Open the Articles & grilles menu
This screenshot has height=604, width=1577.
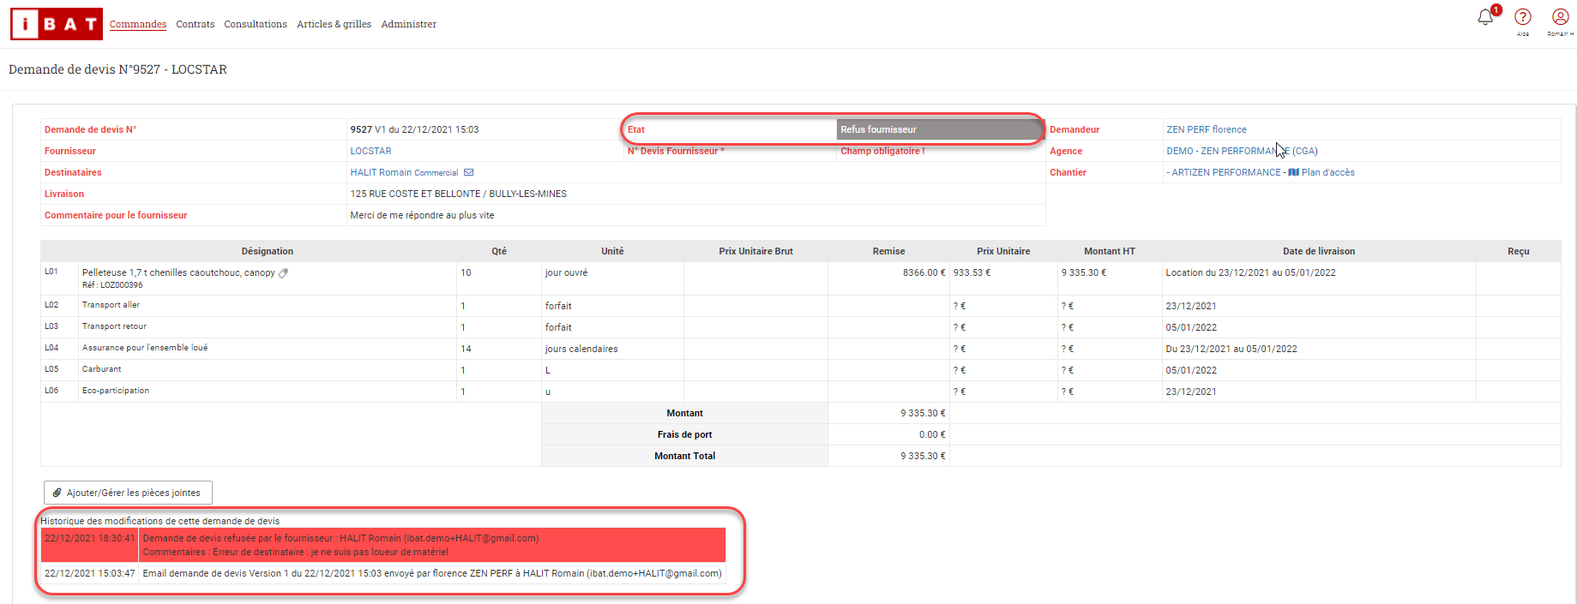[x=334, y=24]
